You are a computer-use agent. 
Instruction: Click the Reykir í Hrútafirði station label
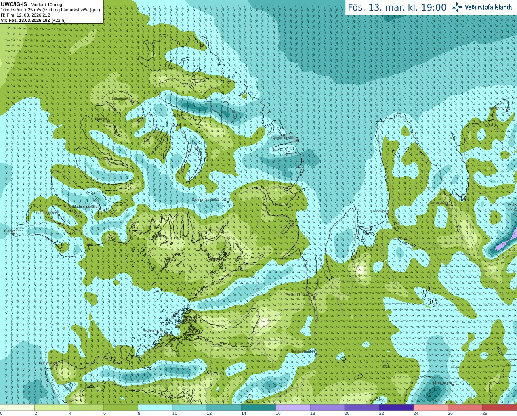coord(299,294)
